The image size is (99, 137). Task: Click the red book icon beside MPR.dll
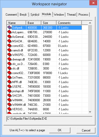pos(9,82)
